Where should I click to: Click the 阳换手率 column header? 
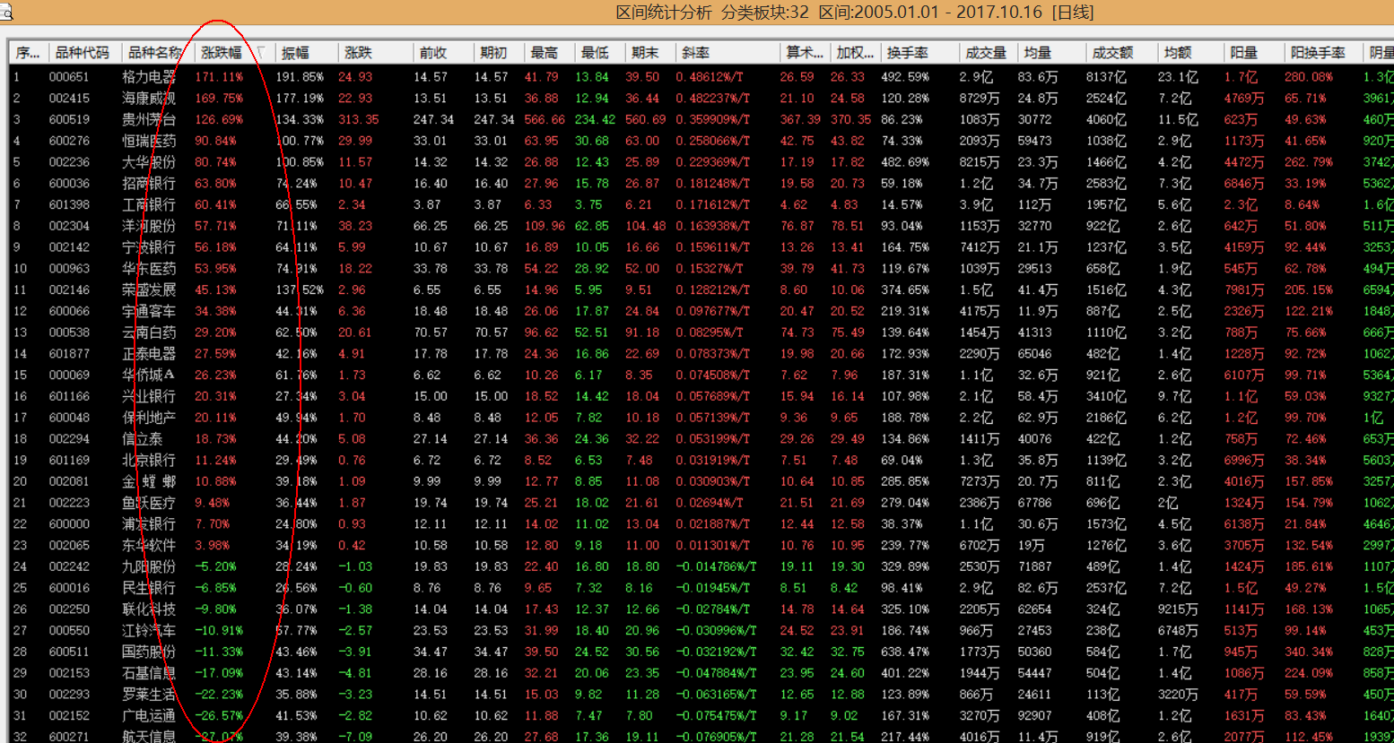click(1318, 53)
